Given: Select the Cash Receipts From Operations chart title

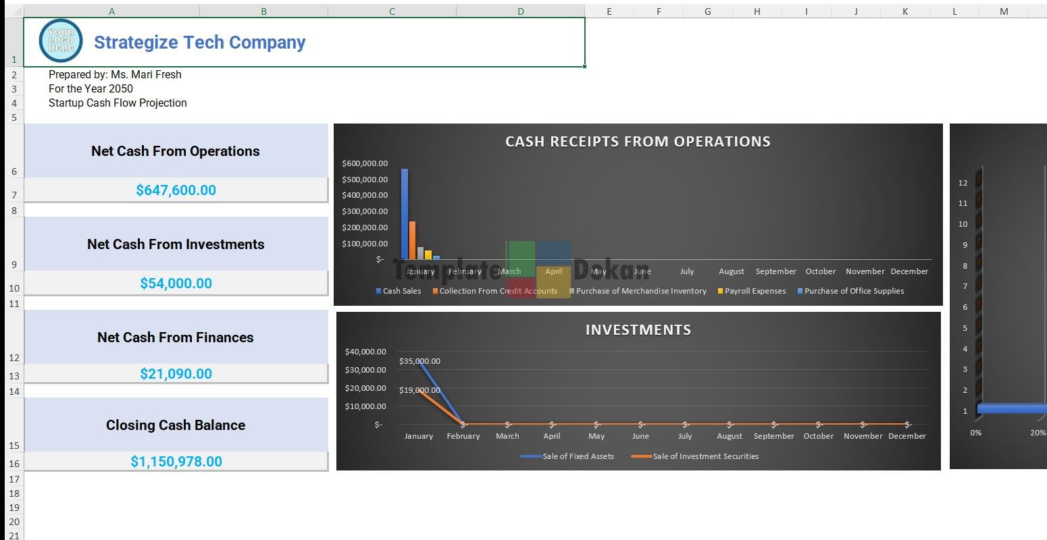Looking at the screenshot, I should tap(638, 142).
